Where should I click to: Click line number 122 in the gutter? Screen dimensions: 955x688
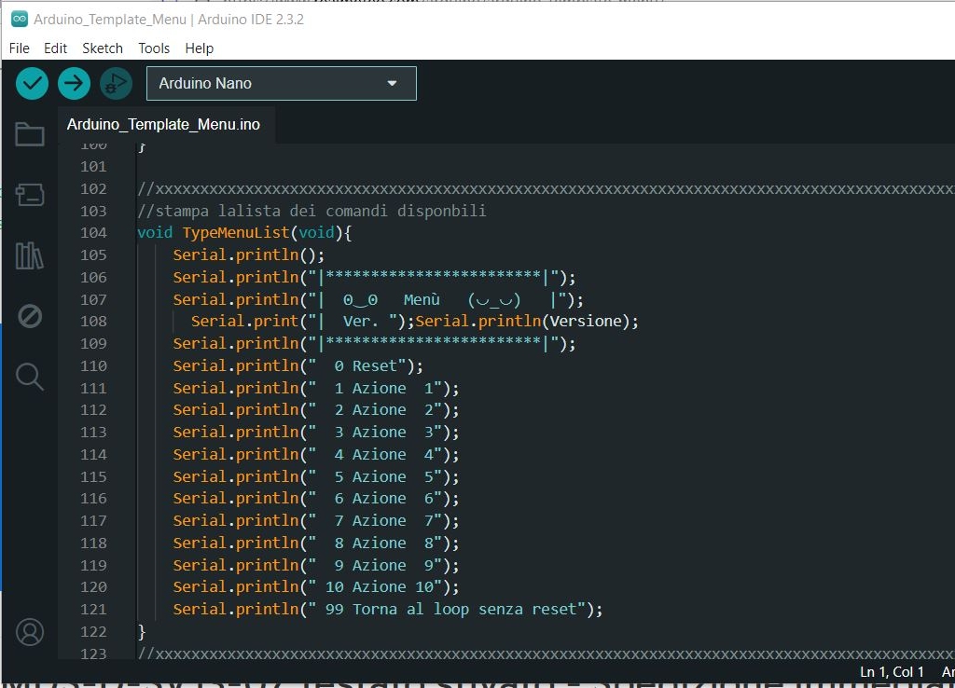93,631
